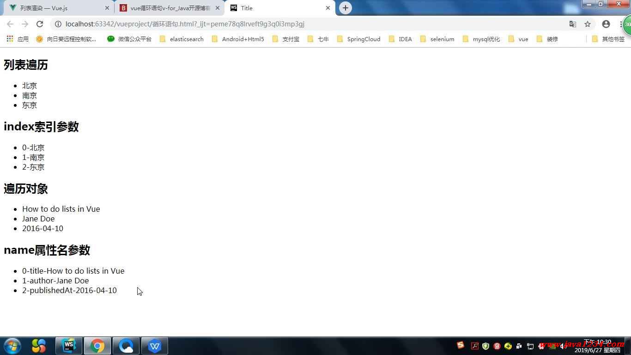Click the item 1-author-Jane Doe
This screenshot has height=355, width=631.
point(55,281)
